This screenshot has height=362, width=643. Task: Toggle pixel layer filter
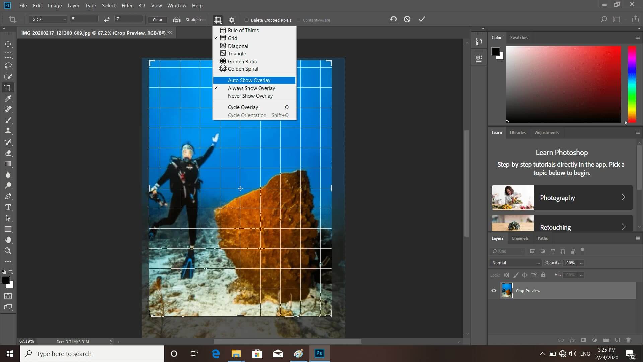coord(532,251)
